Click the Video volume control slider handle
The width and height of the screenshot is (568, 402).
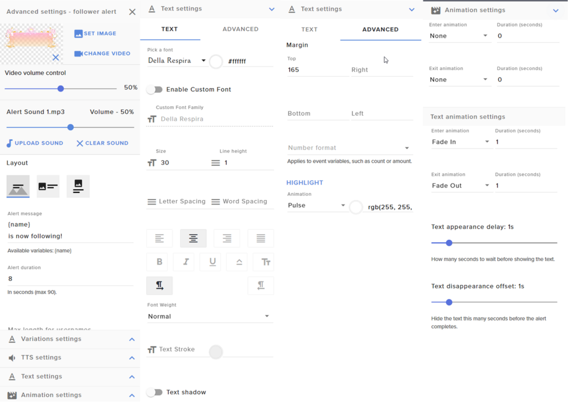tap(61, 89)
